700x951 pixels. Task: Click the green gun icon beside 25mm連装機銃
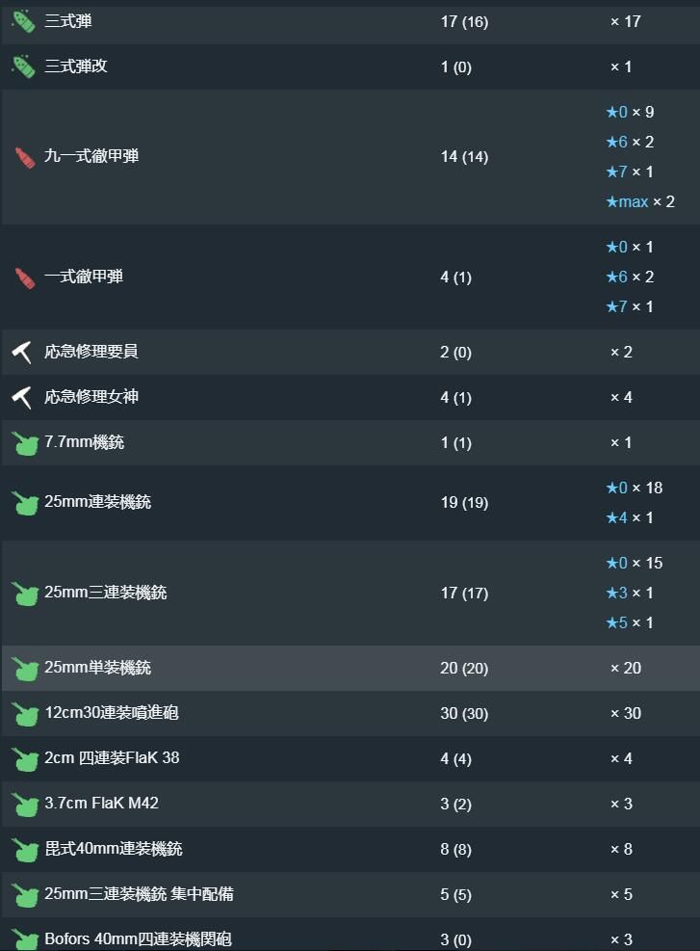pos(25,503)
